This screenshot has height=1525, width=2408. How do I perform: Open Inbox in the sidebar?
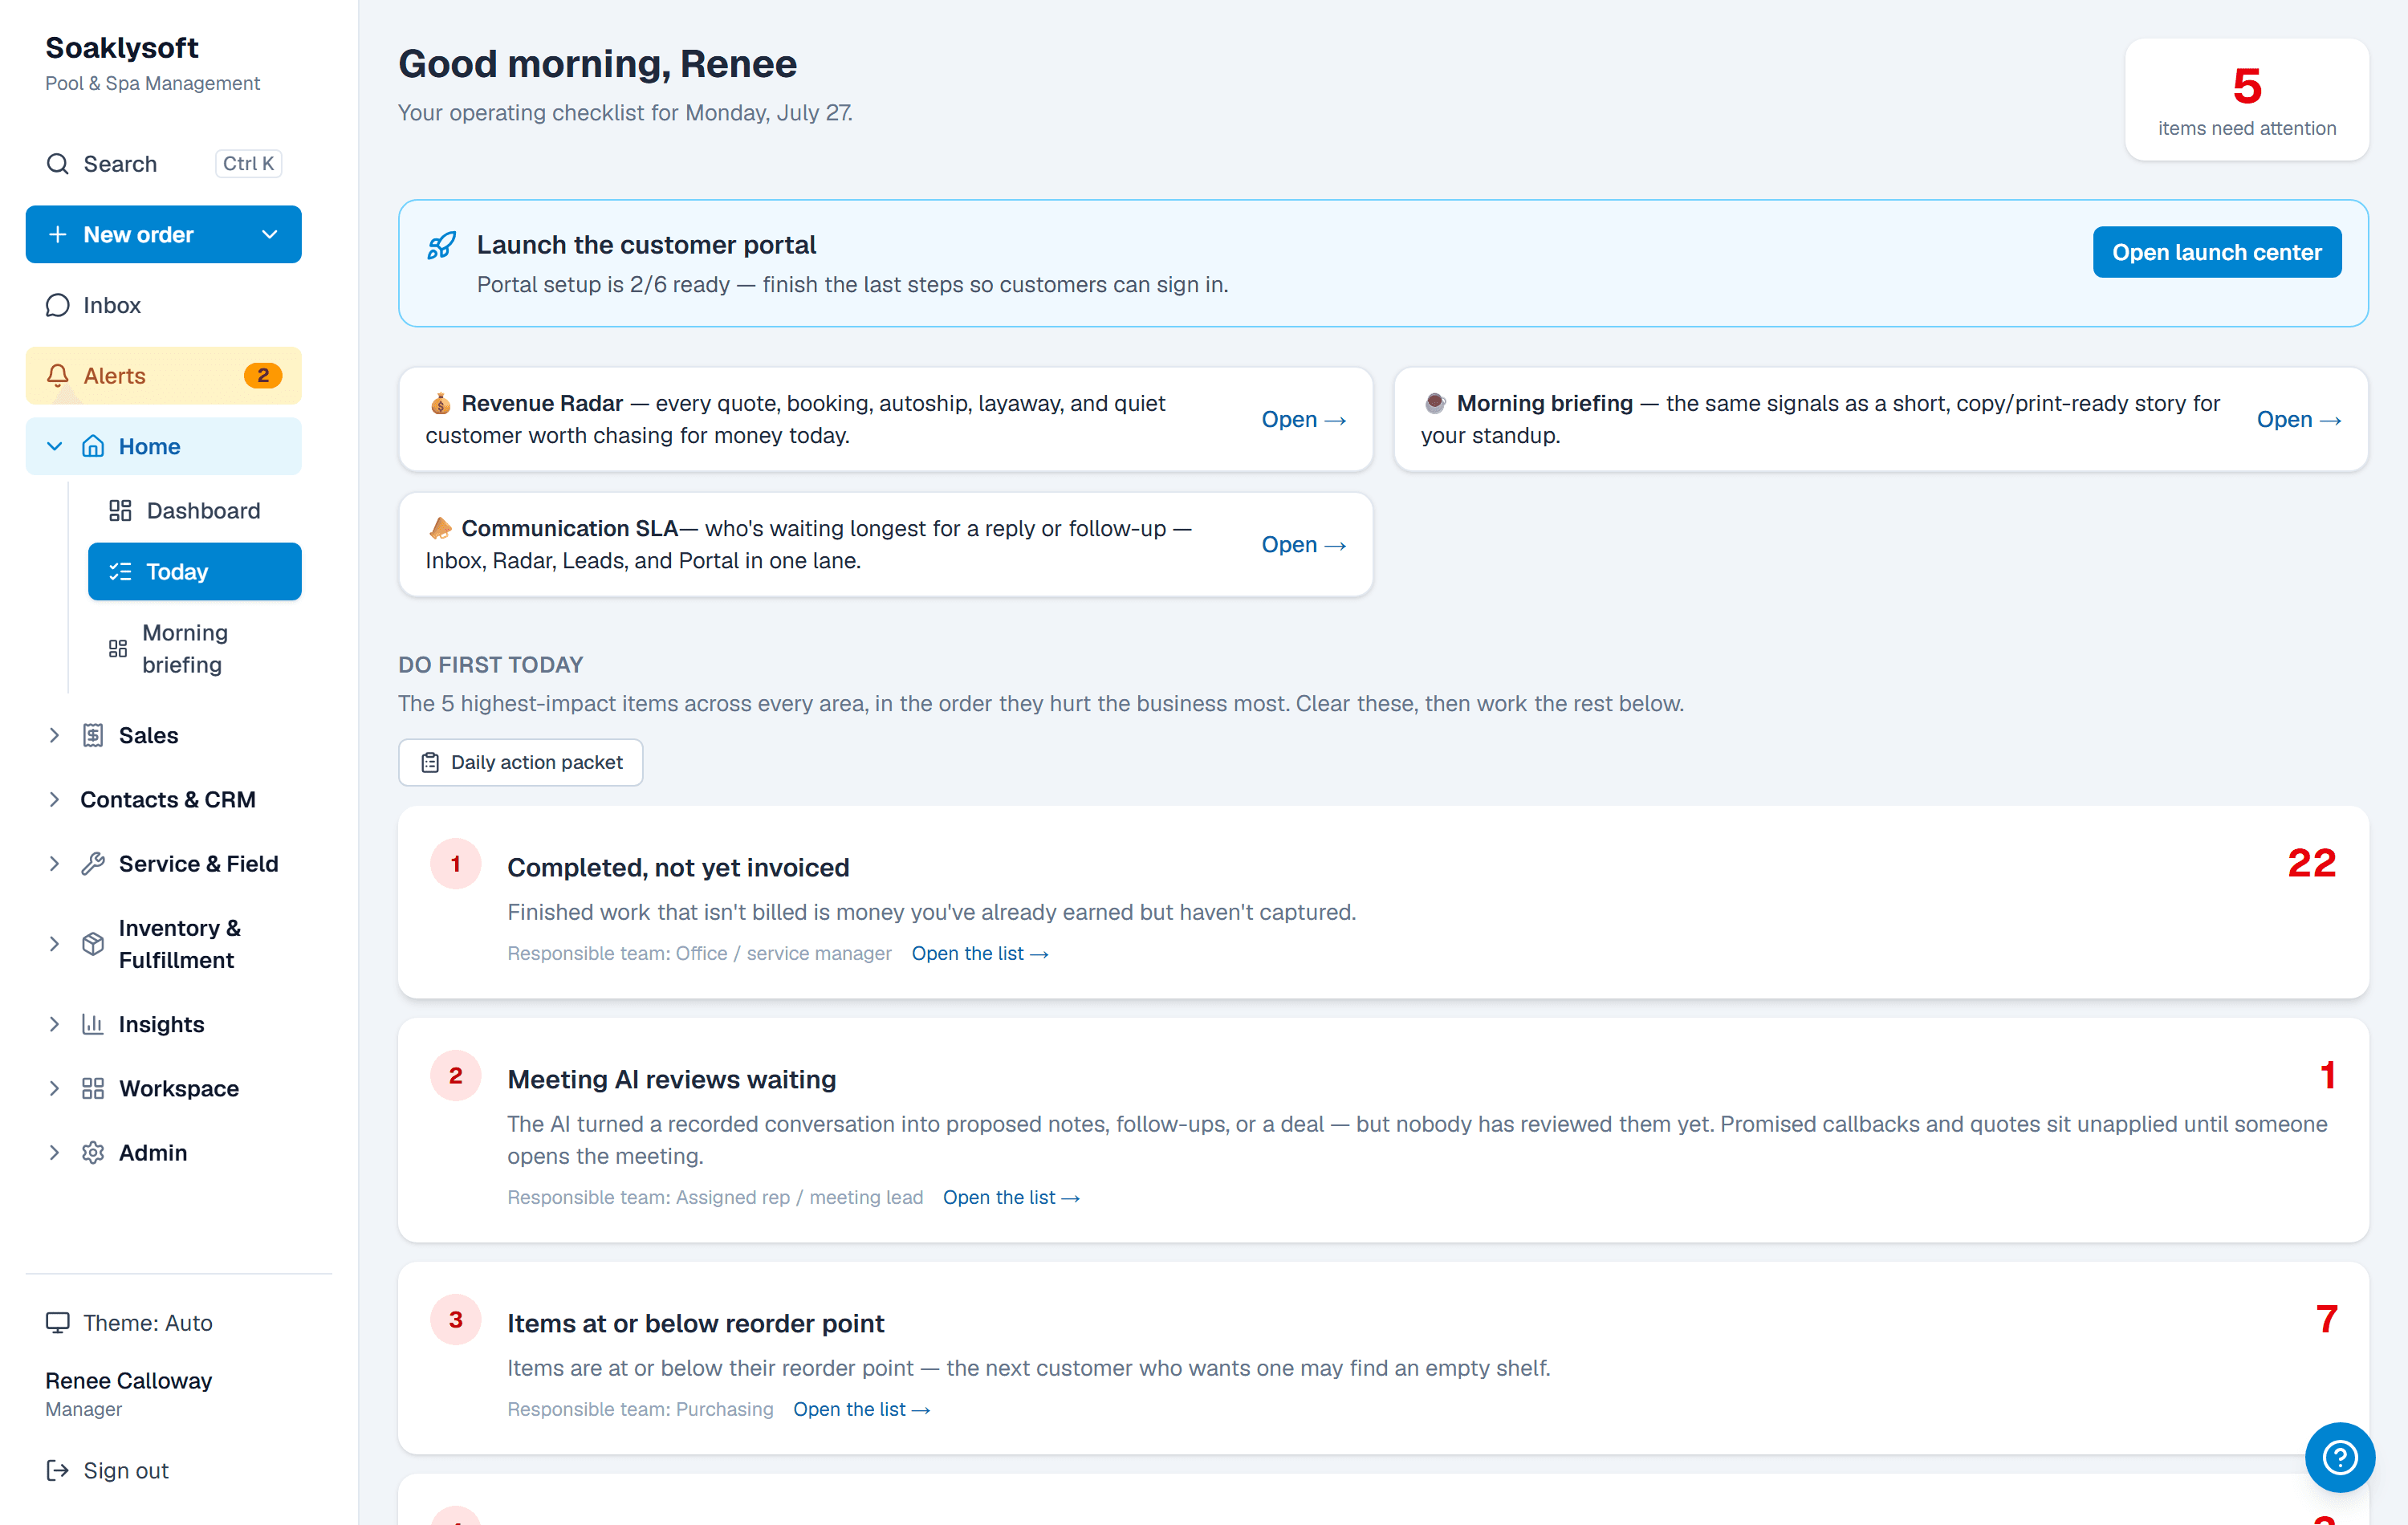pyautogui.click(x=163, y=305)
